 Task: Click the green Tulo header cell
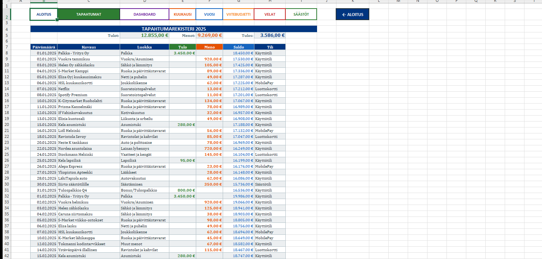pos(182,47)
